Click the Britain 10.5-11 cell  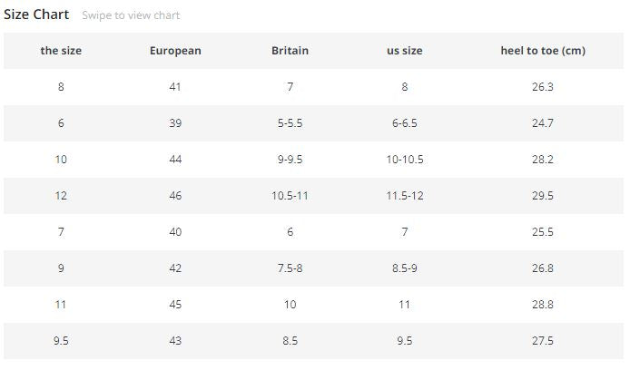pos(290,196)
